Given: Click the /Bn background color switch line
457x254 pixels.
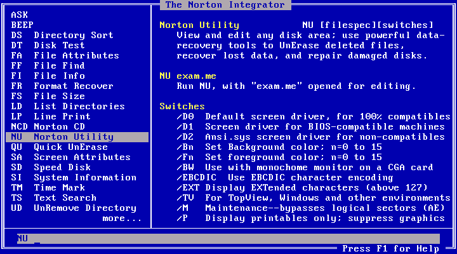Looking at the screenshot, I should pyautogui.click(x=279, y=147).
